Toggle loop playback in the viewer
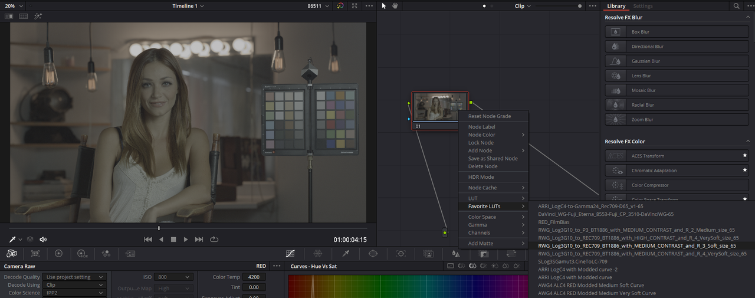This screenshot has width=755, height=298. tap(214, 239)
